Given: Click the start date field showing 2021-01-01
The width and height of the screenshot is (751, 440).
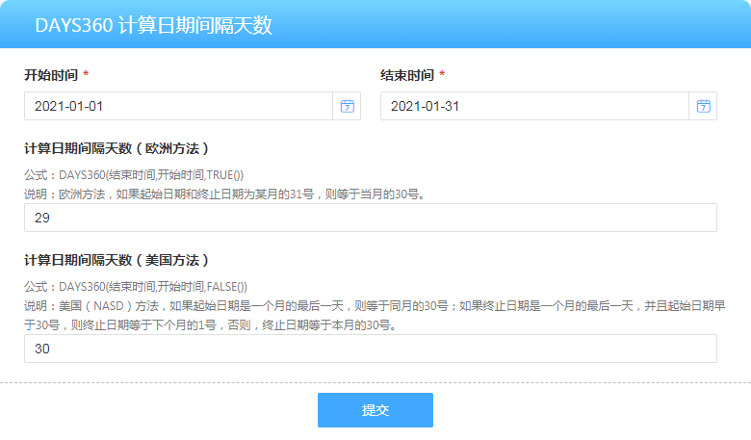Looking at the screenshot, I should [x=178, y=106].
